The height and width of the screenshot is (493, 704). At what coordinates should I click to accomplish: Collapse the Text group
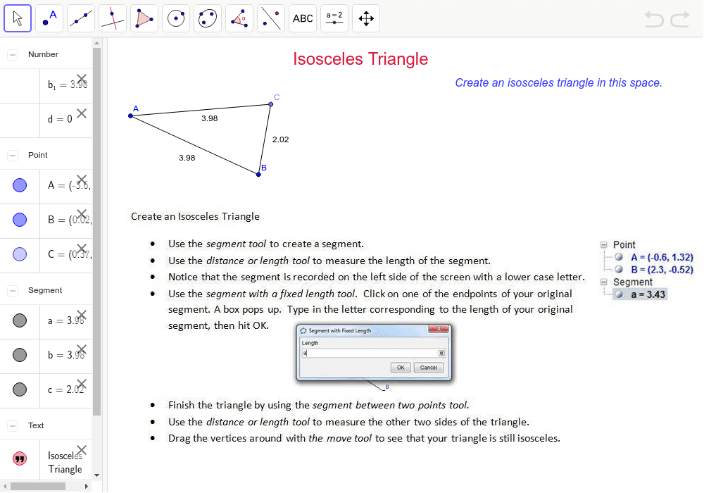(13, 425)
